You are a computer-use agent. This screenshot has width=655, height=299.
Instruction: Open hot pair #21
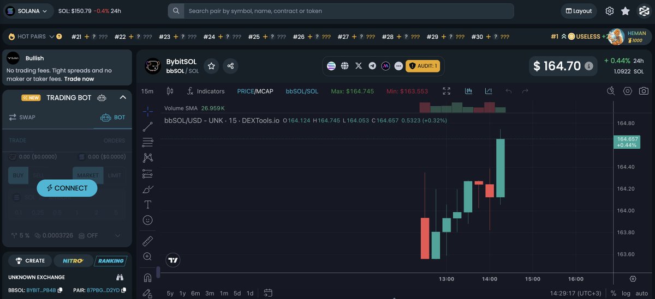click(x=90, y=36)
